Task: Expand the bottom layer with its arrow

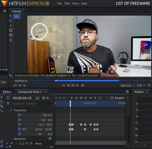Action: pos(7,143)
